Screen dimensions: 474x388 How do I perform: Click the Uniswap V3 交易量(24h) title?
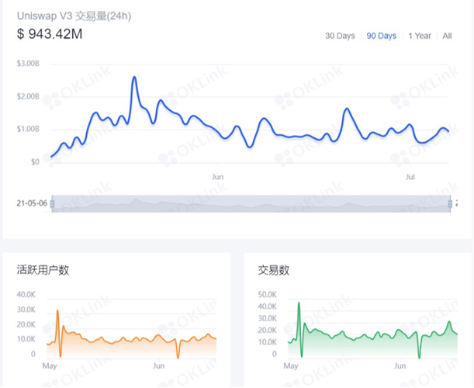(x=74, y=16)
